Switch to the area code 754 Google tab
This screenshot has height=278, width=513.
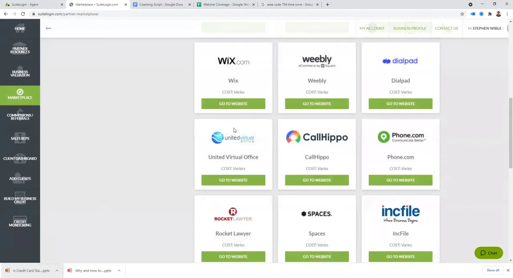pos(290,4)
